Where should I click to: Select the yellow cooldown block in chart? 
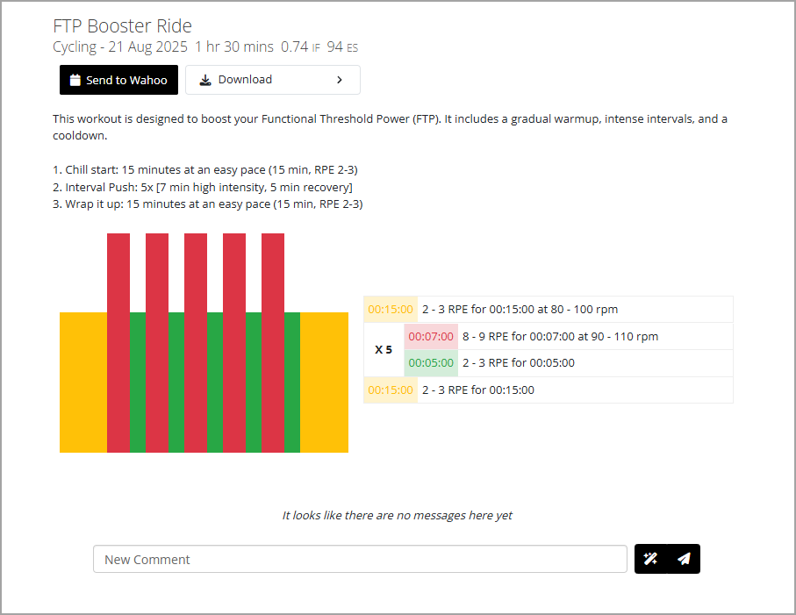[x=324, y=383]
